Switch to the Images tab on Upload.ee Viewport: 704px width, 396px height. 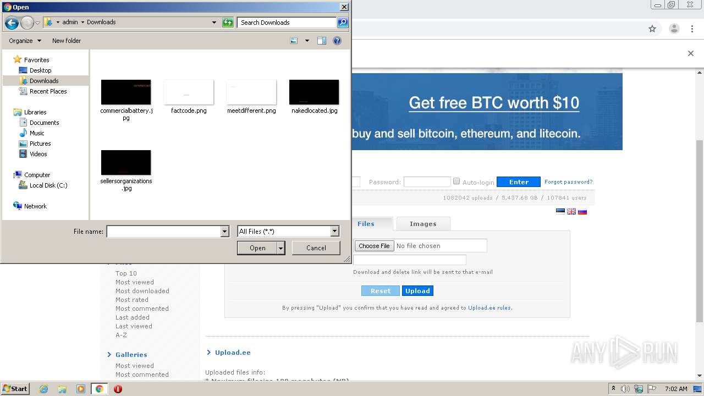pos(423,224)
